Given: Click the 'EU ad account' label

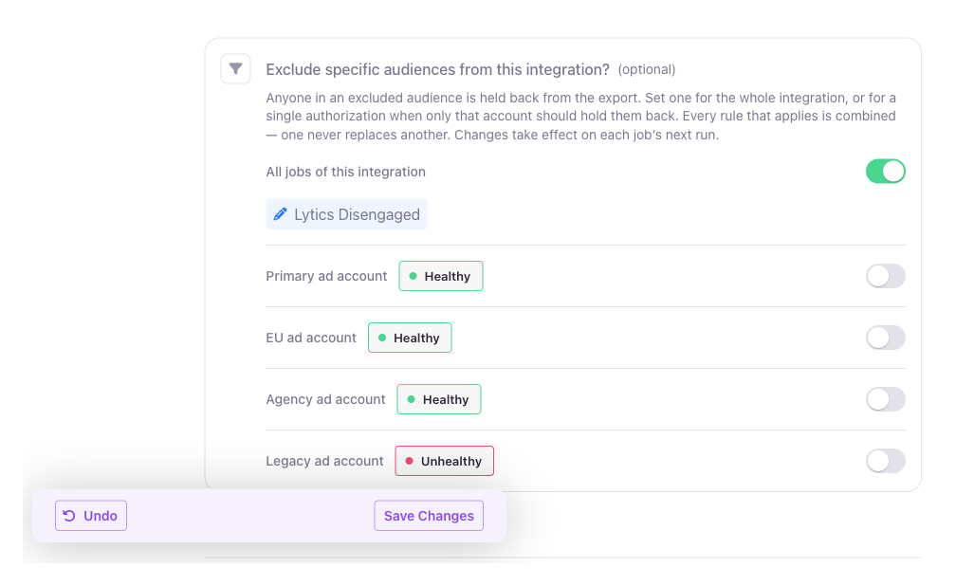Looking at the screenshot, I should pos(311,338).
